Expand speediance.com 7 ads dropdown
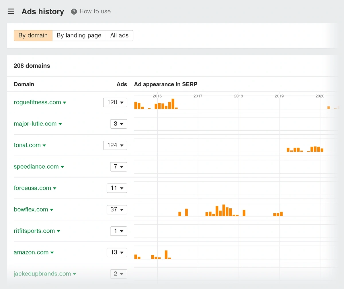Viewport: 344px width, 289px height. pos(119,167)
